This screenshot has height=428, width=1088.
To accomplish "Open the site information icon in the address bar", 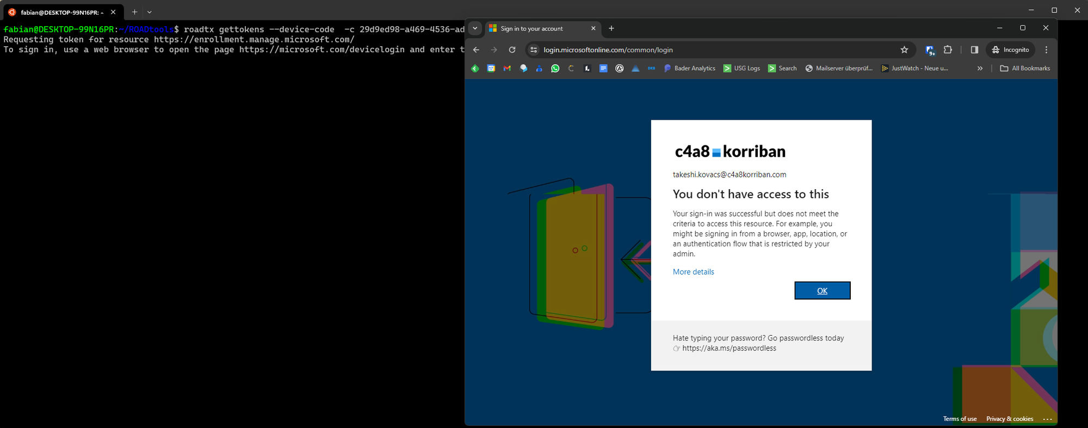I will (534, 49).
